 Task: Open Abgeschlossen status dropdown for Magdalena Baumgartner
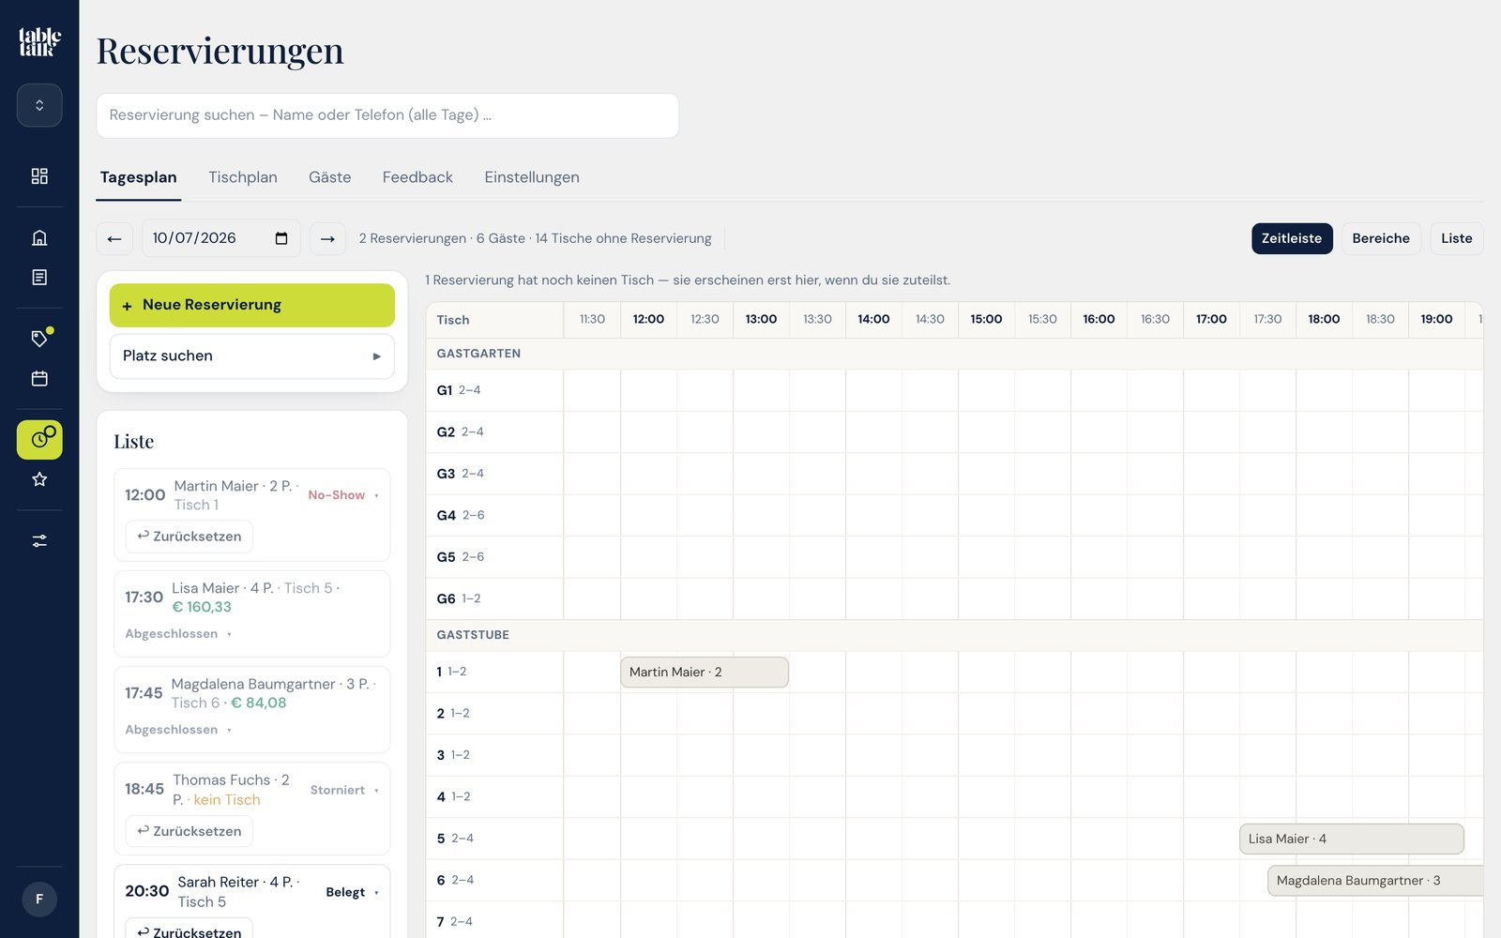coord(178,730)
